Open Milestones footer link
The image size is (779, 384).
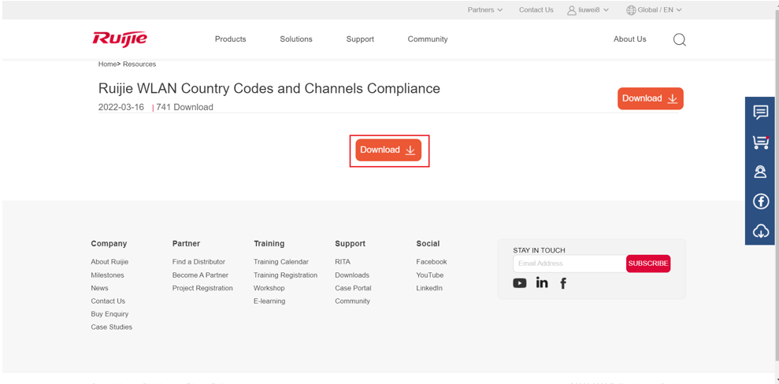[107, 275]
